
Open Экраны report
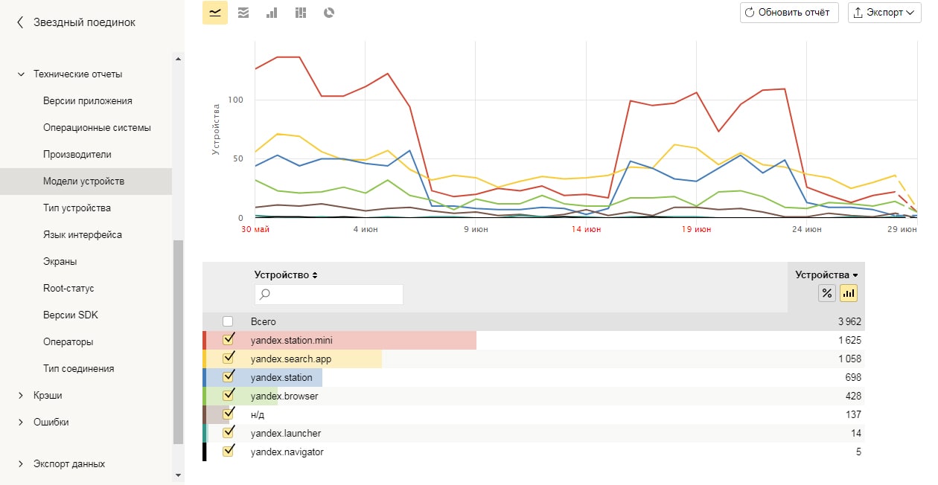point(60,262)
